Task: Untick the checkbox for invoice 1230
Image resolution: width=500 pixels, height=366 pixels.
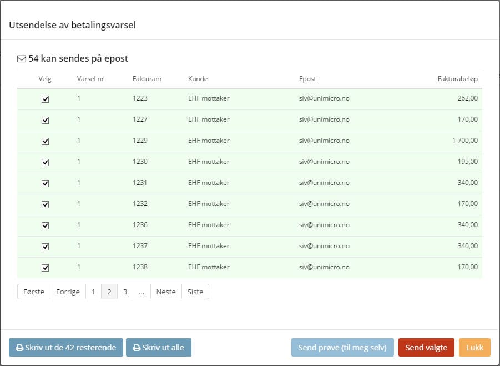Action: pyautogui.click(x=46, y=162)
